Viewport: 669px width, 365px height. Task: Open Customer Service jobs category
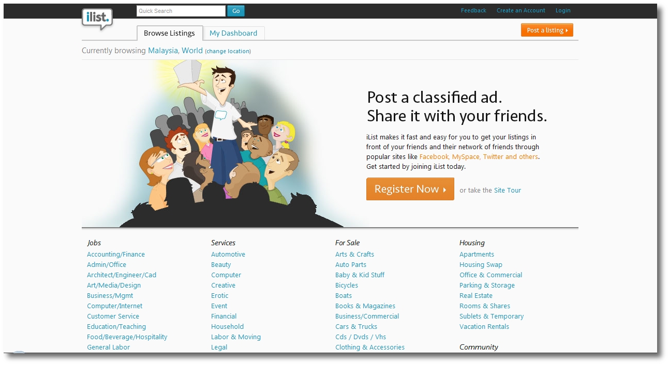tap(113, 316)
